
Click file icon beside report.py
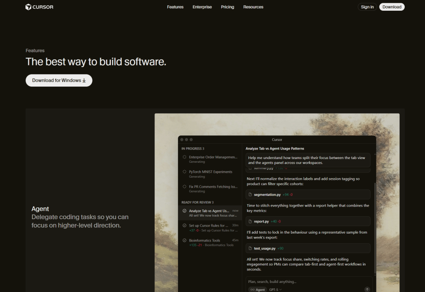point(250,221)
